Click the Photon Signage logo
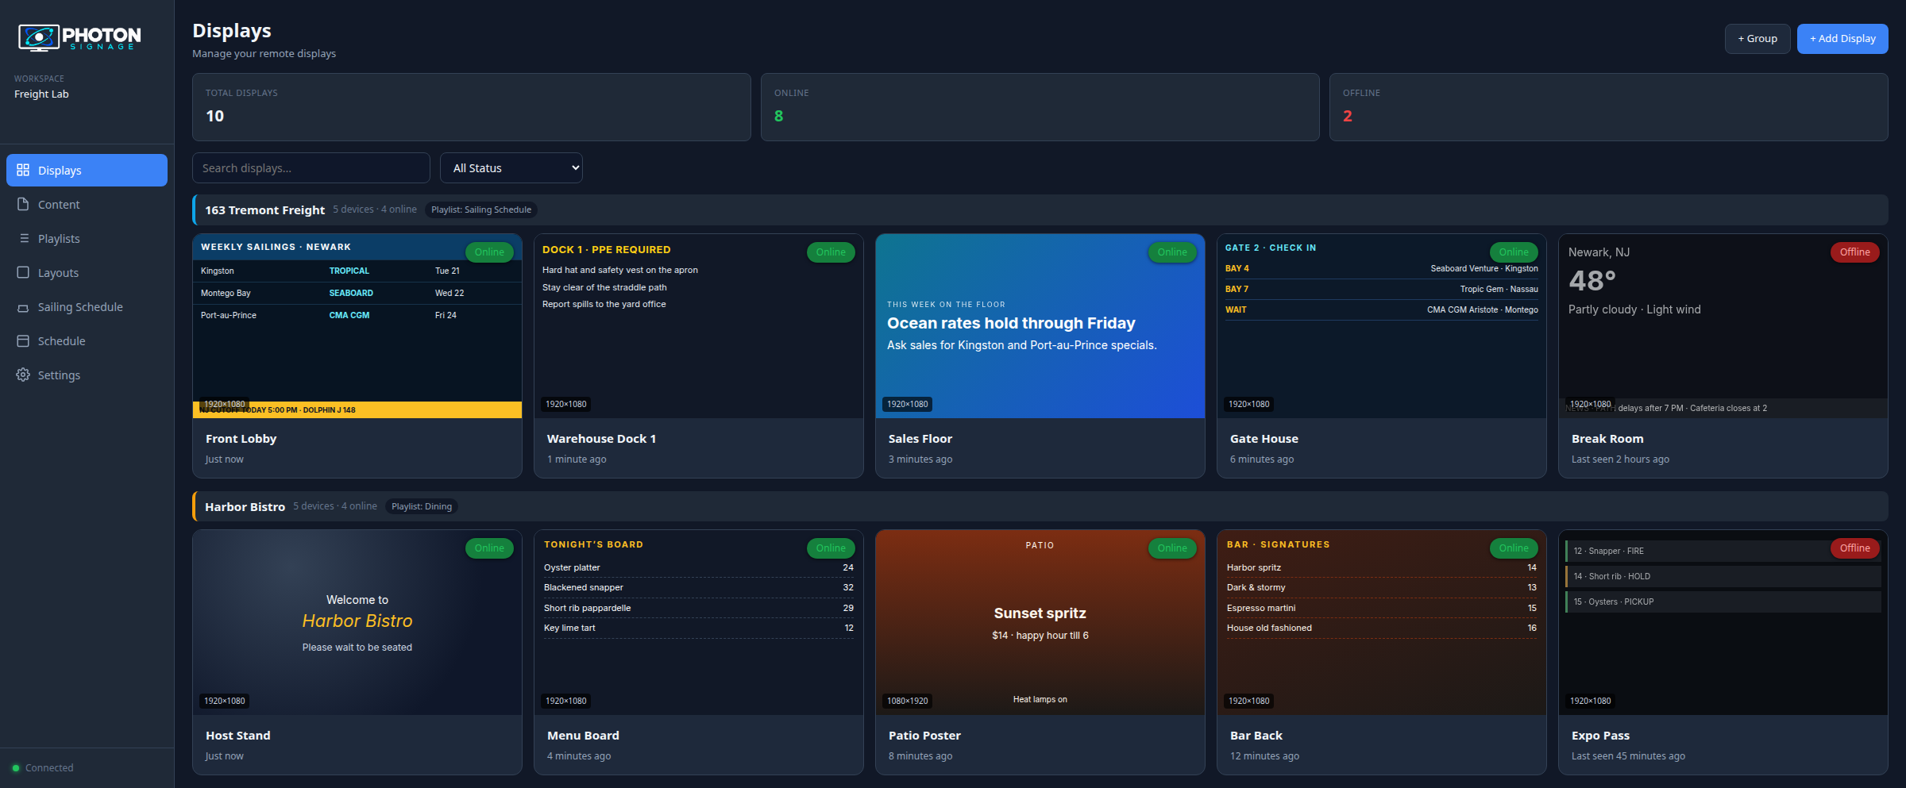The image size is (1906, 788). point(79,37)
